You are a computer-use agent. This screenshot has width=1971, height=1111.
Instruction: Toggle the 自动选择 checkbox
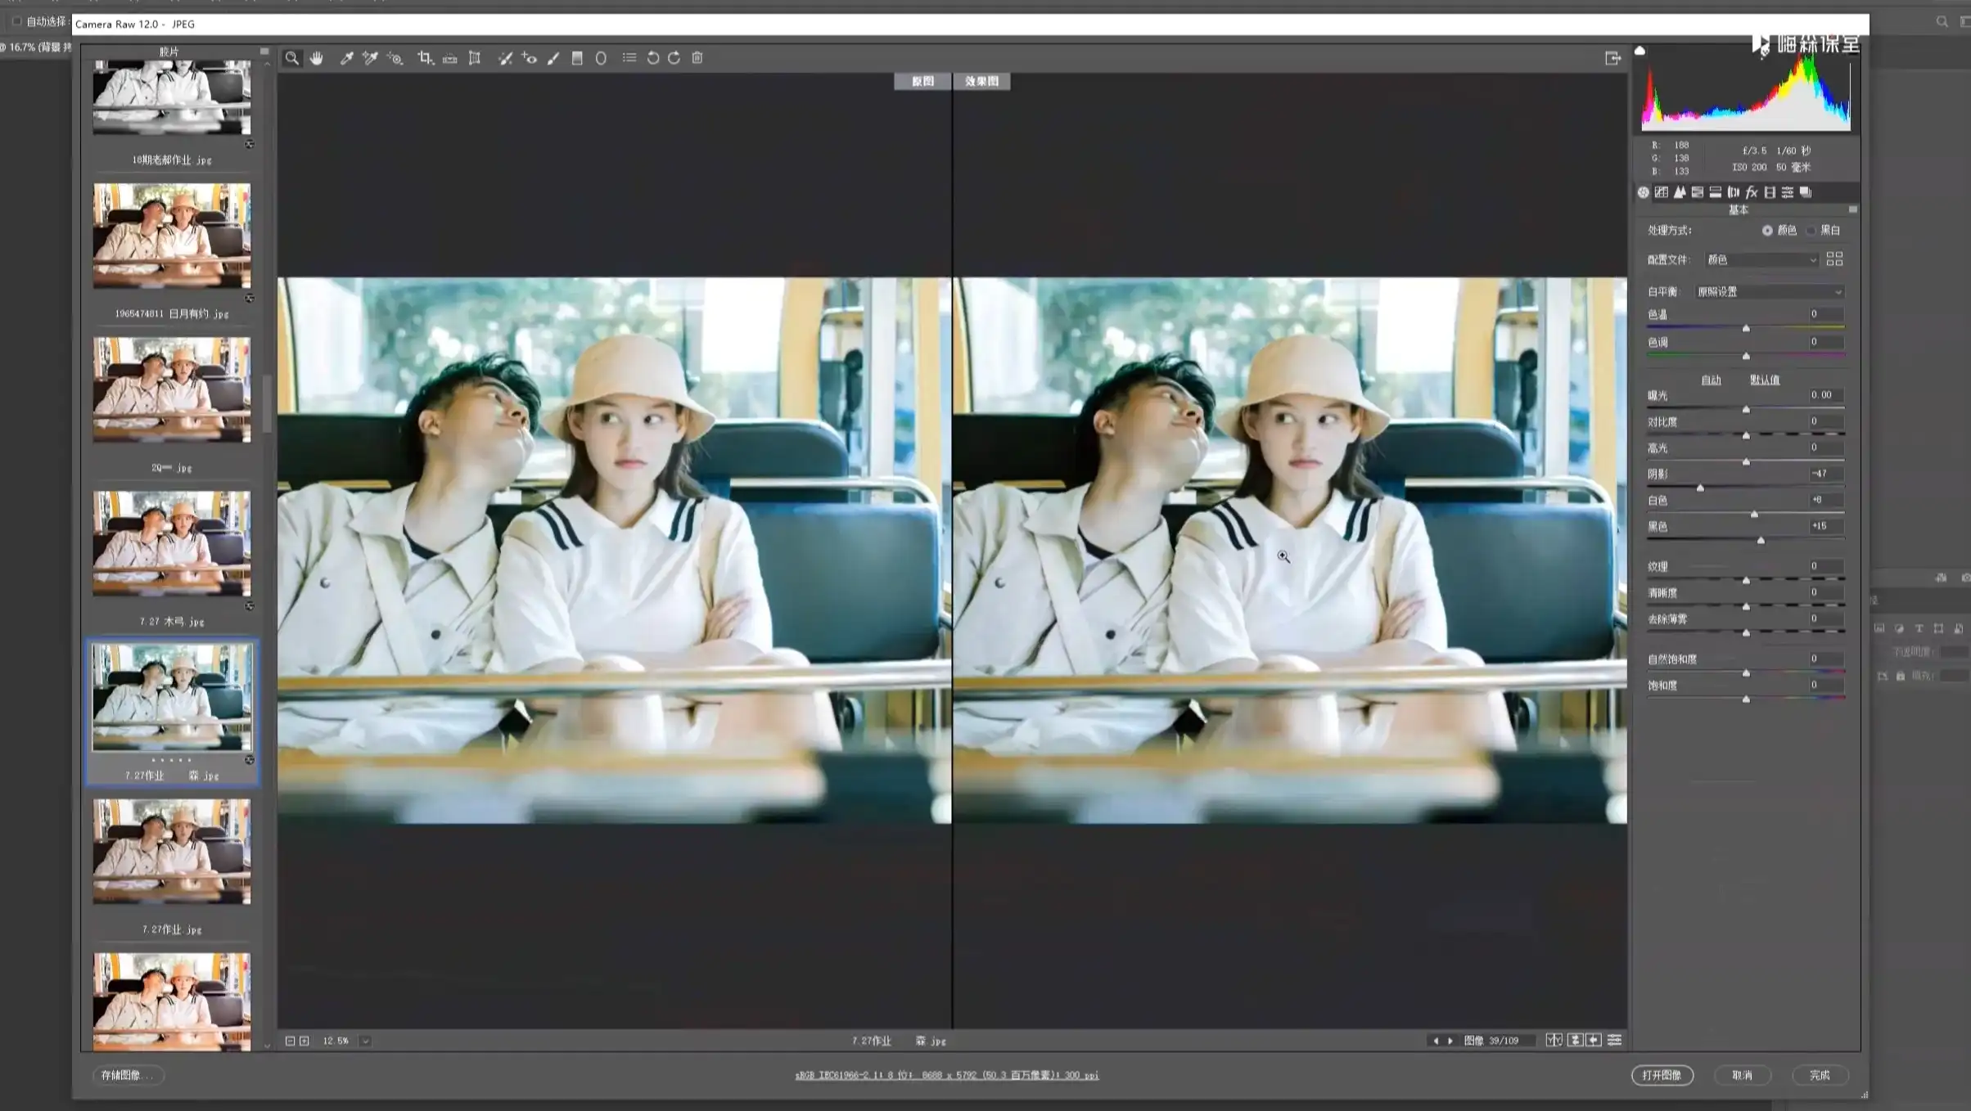(16, 21)
